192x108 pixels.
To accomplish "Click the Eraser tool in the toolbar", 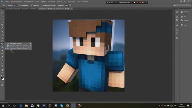I will click(2, 44).
